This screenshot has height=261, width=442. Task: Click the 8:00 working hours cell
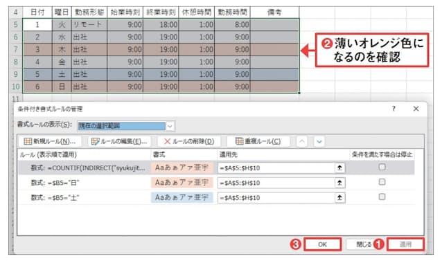(x=232, y=25)
